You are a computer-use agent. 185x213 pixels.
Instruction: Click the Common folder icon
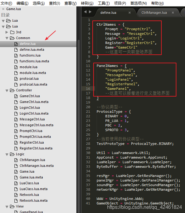(x=12, y=38)
